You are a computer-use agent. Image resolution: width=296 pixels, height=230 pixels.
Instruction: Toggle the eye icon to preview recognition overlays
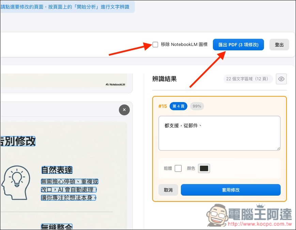(x=281, y=79)
